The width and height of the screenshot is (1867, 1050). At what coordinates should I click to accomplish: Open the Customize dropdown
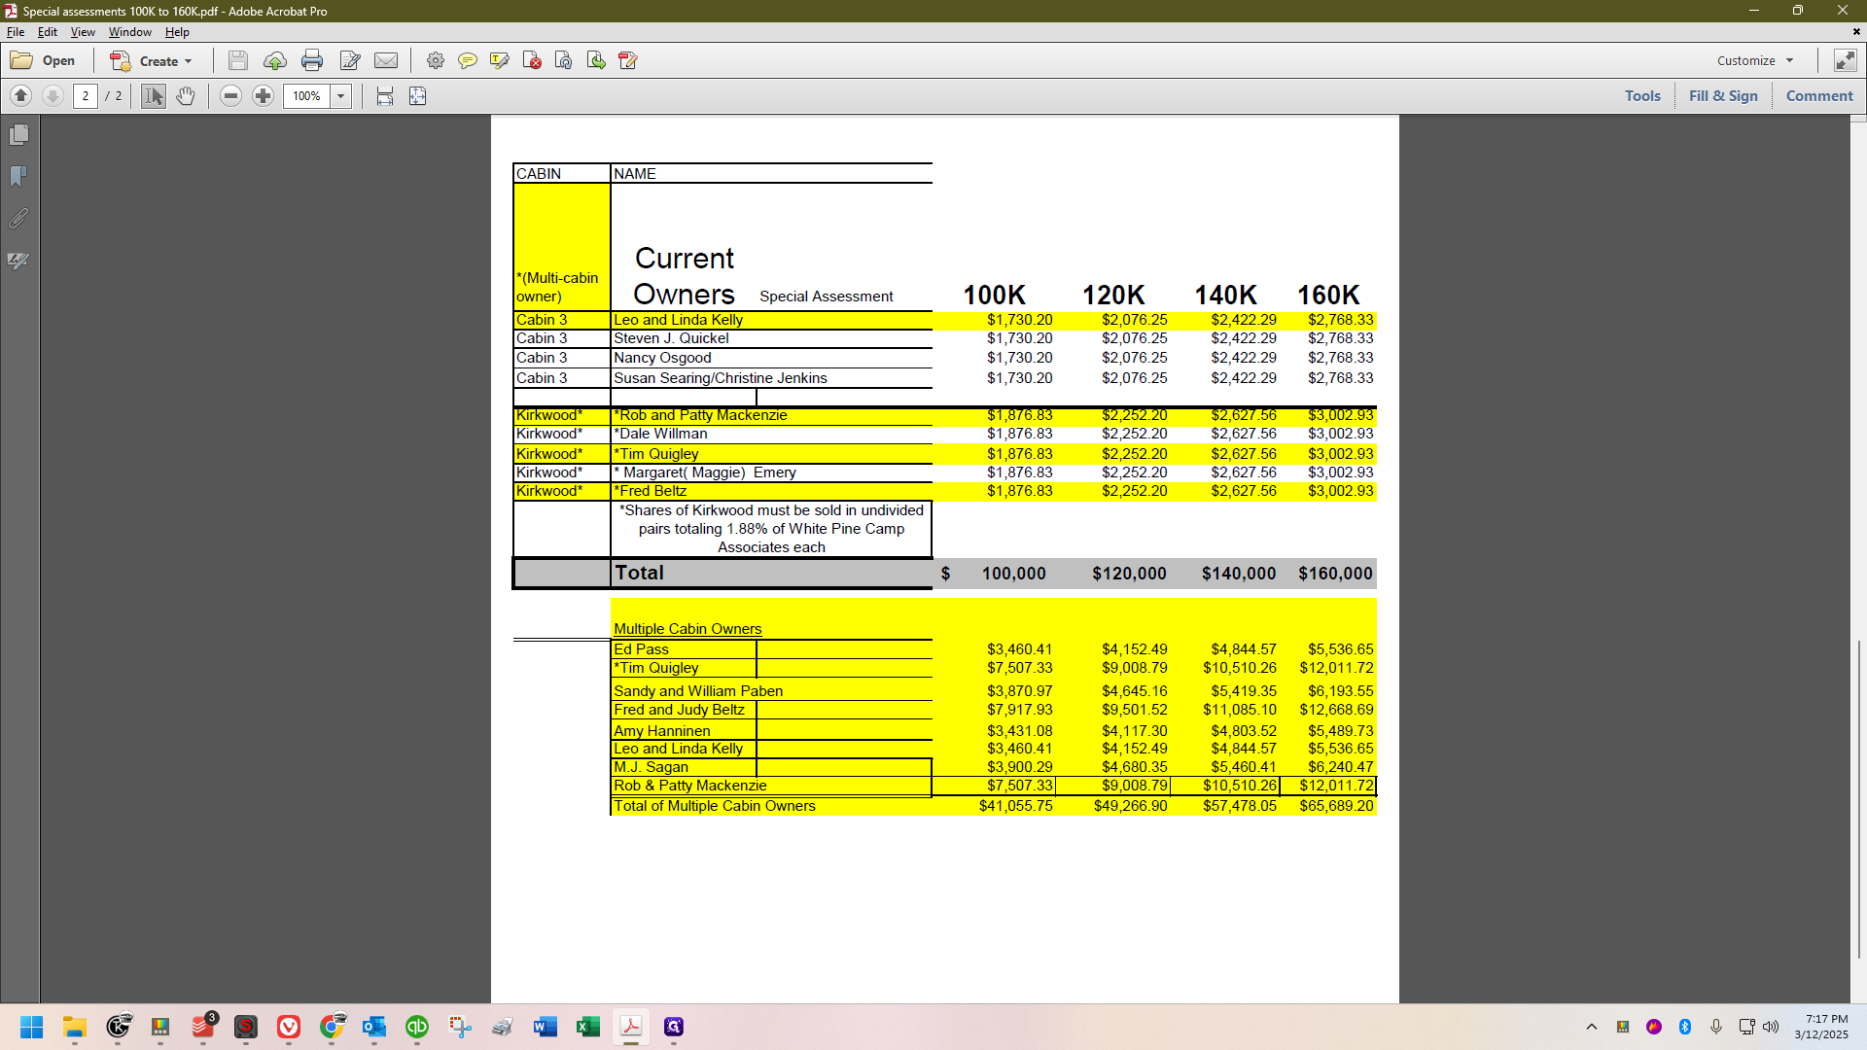[x=1755, y=60]
